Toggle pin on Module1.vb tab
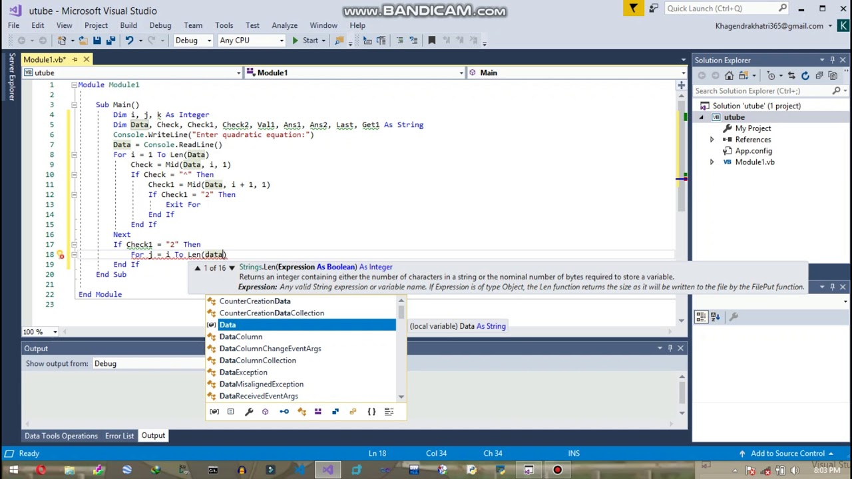This screenshot has width=852, height=479. pyautogui.click(x=75, y=60)
